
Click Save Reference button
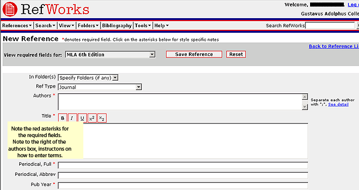tap(194, 54)
